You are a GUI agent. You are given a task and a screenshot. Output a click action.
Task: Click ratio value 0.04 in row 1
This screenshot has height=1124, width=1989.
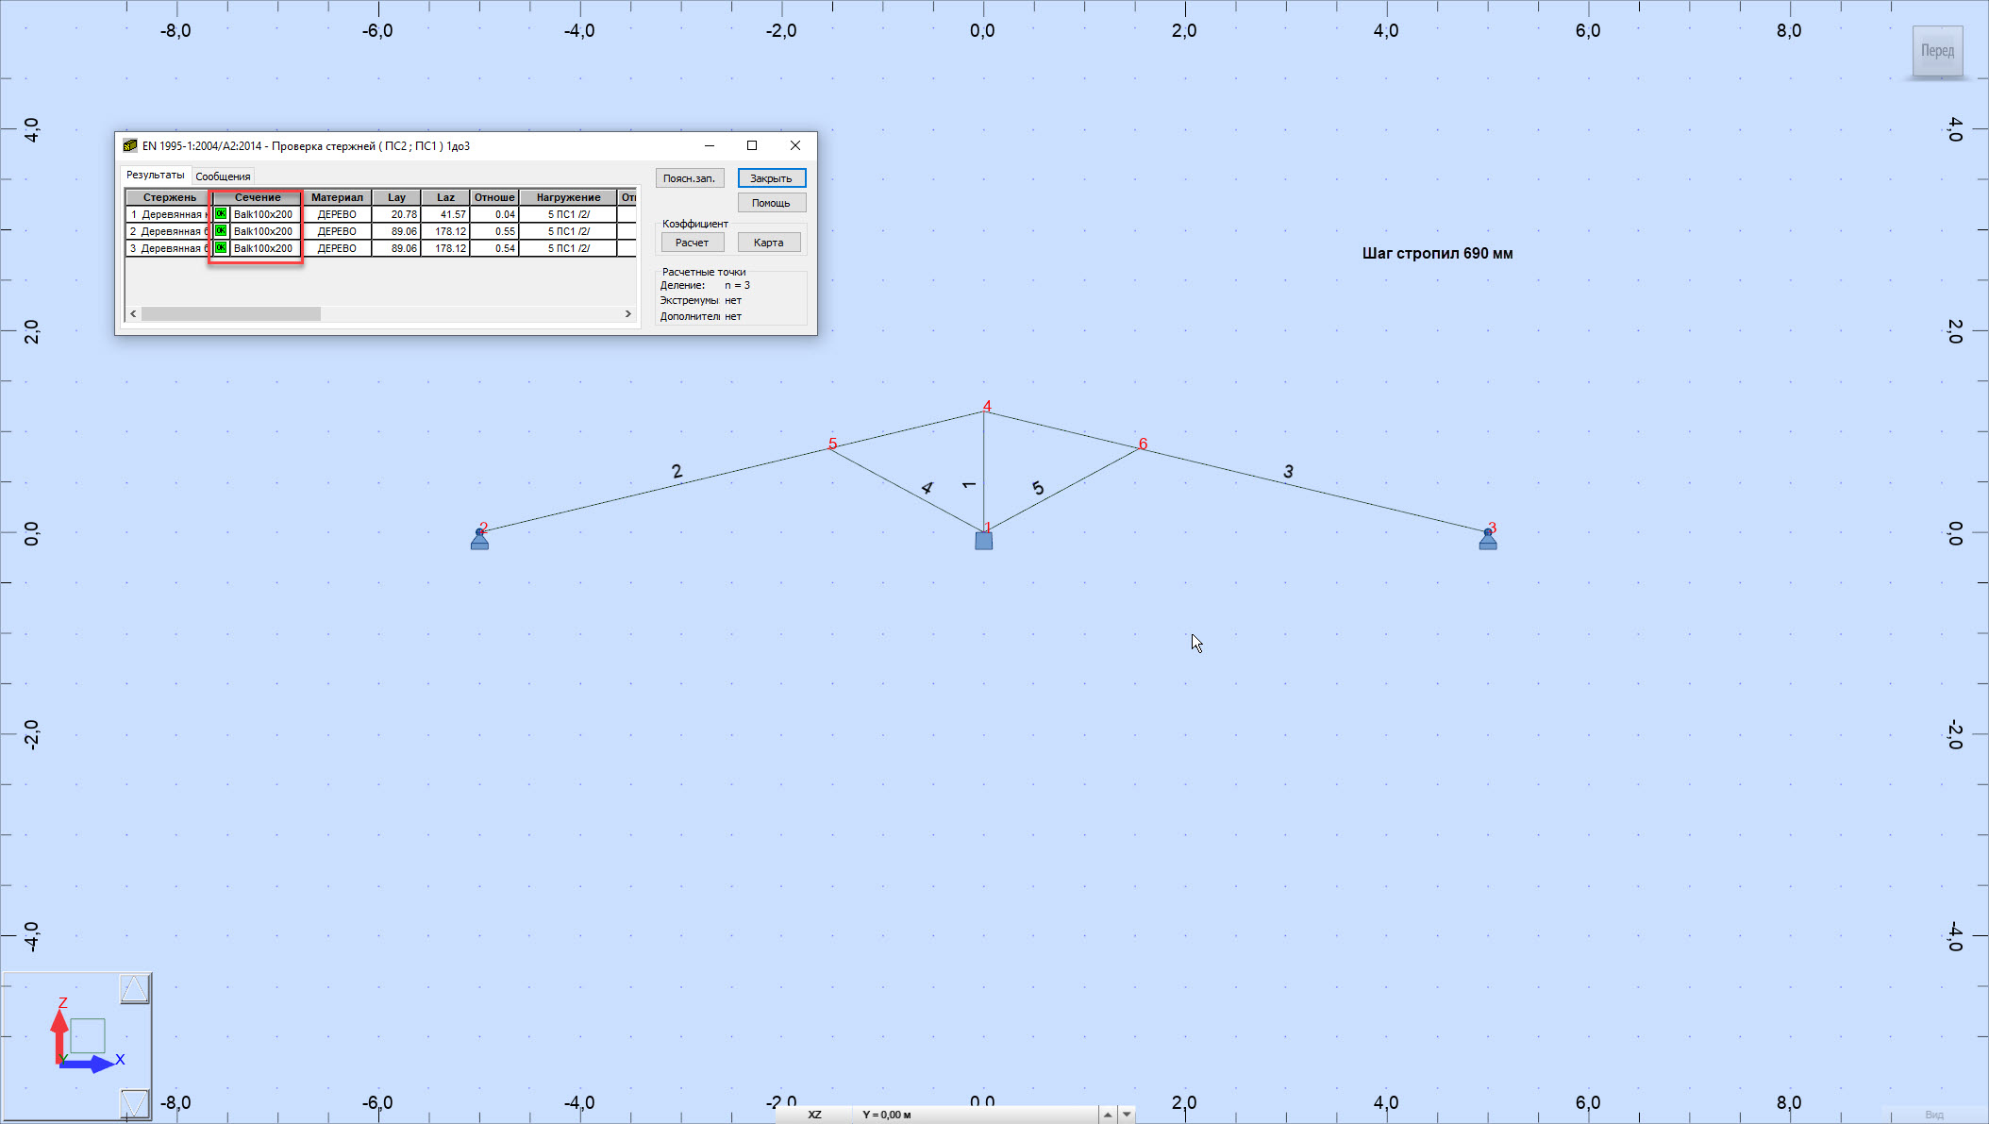[494, 214]
